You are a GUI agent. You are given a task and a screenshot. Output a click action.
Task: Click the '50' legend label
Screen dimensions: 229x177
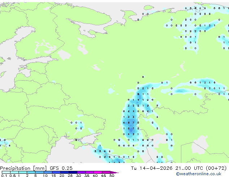(x=112, y=176)
